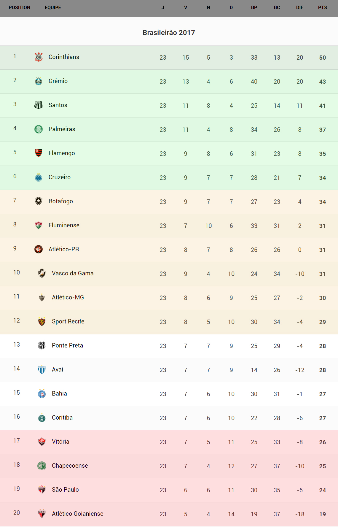This screenshot has width=338, height=527.
Task: Sort table by PTS column header
Action: coord(322,8)
